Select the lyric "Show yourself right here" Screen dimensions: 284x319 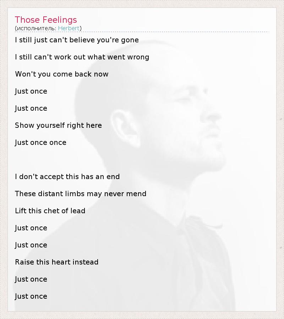tap(58, 125)
